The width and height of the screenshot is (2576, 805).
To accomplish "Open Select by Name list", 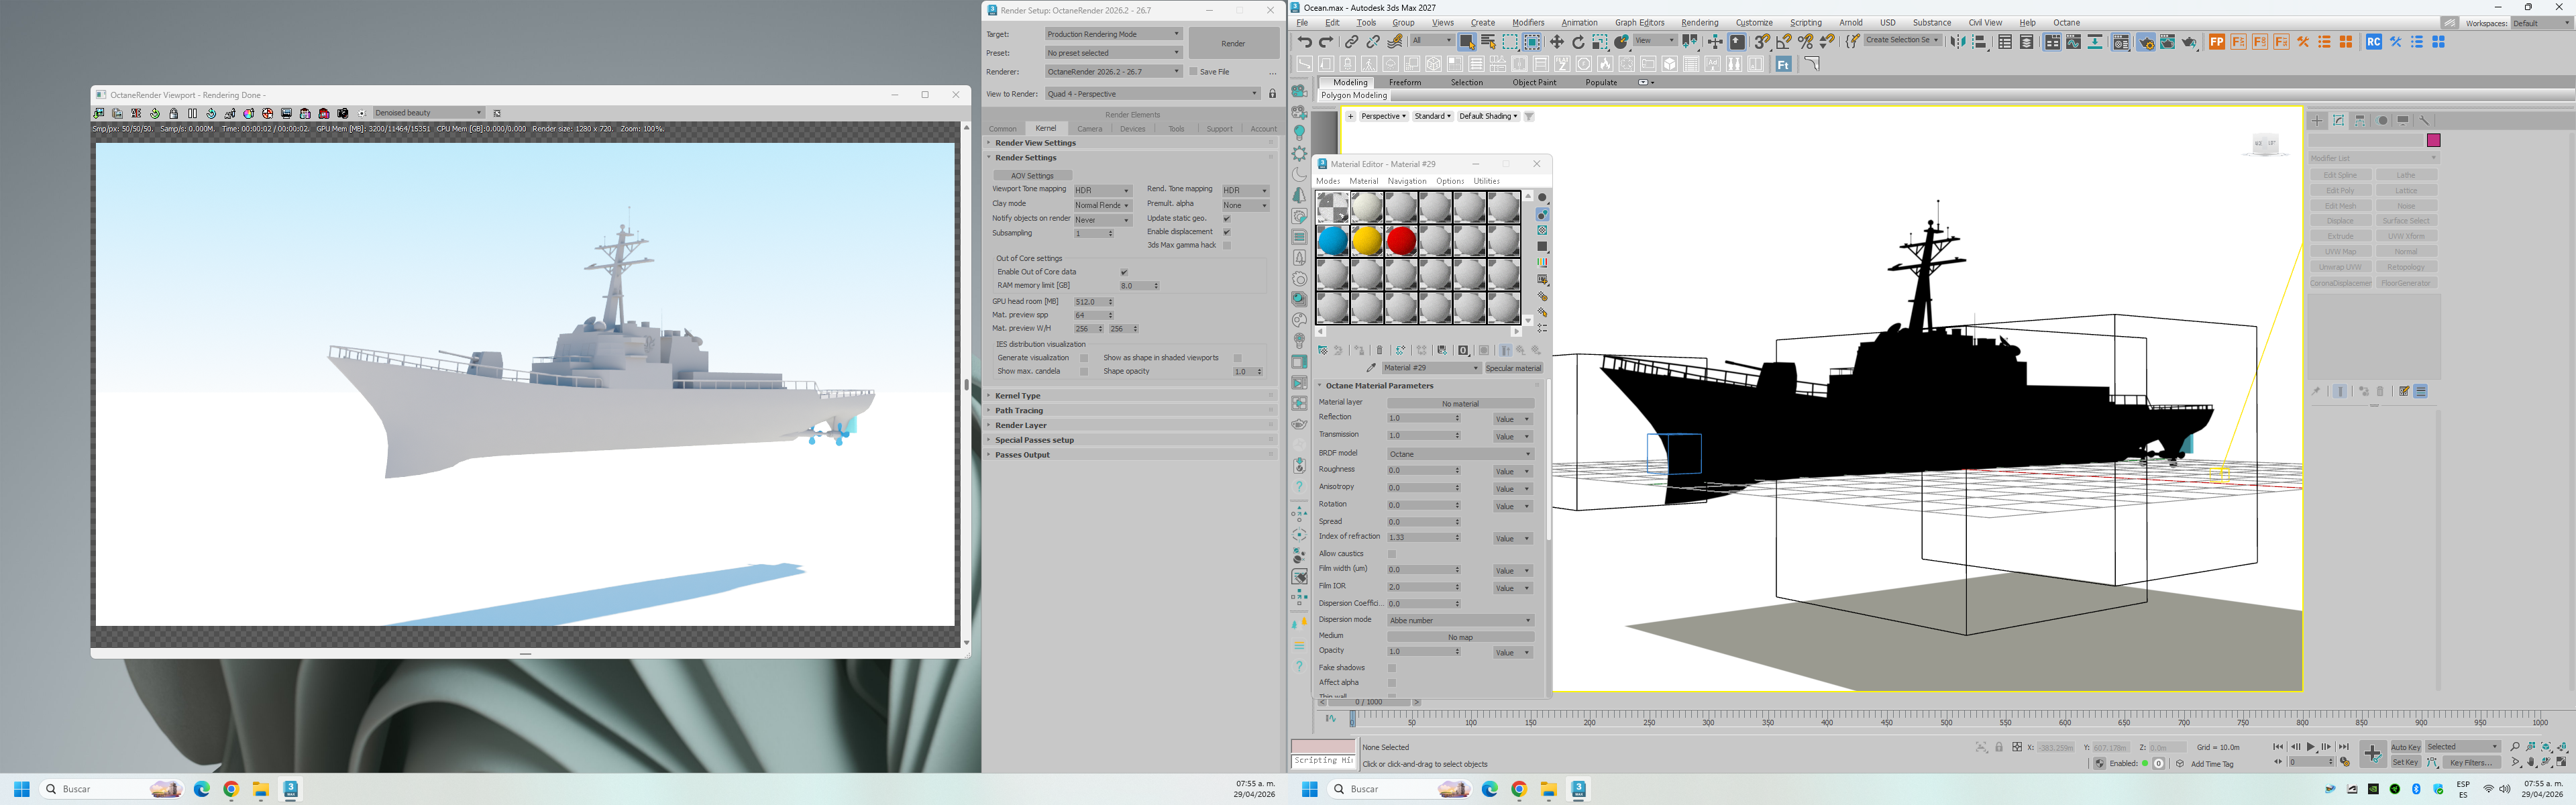I will pyautogui.click(x=1488, y=42).
